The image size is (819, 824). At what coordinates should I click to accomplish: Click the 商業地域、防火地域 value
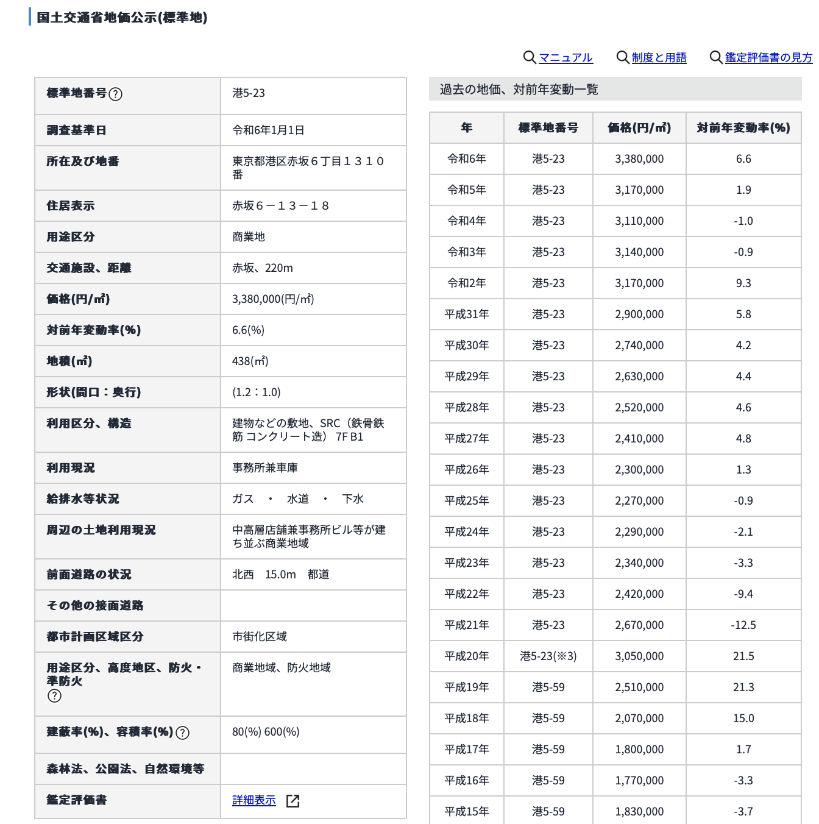(x=282, y=668)
